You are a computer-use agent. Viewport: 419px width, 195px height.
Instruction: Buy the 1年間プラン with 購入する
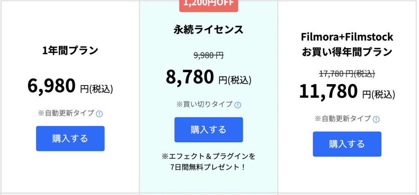70,139
